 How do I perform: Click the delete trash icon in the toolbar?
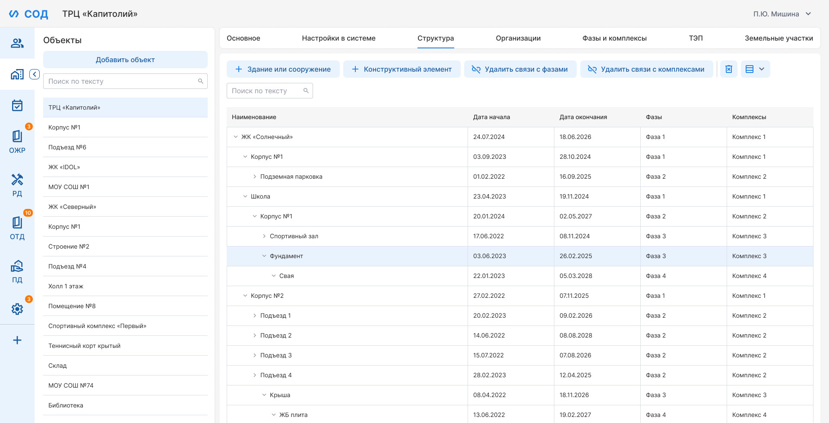point(729,69)
